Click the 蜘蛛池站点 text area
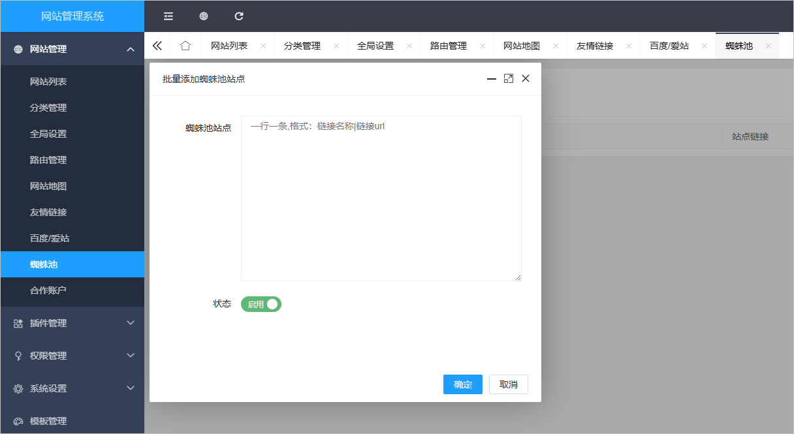 (x=381, y=198)
